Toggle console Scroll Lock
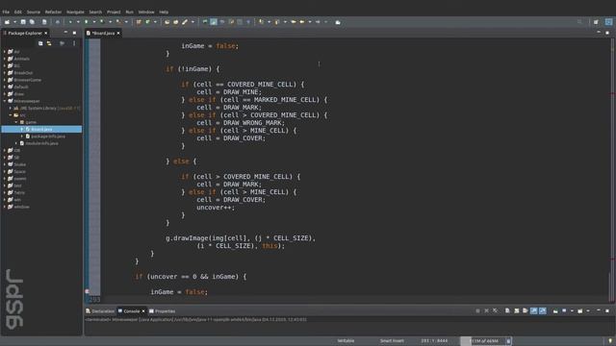This screenshot has height=346, width=616. coord(517,310)
